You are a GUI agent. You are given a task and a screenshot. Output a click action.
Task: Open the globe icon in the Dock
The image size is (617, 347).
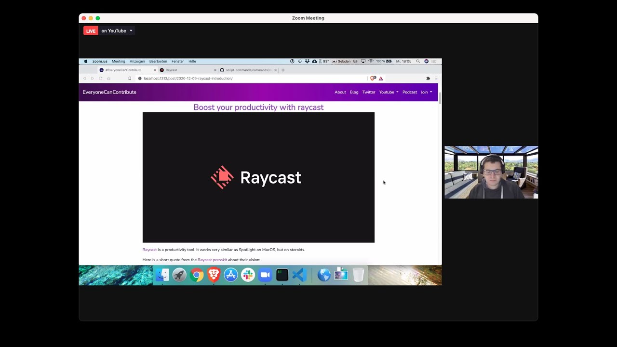(x=324, y=275)
